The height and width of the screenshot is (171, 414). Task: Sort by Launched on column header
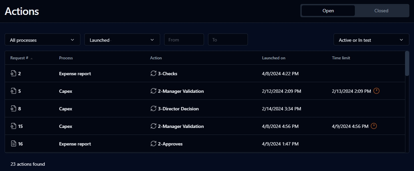pyautogui.click(x=273, y=58)
